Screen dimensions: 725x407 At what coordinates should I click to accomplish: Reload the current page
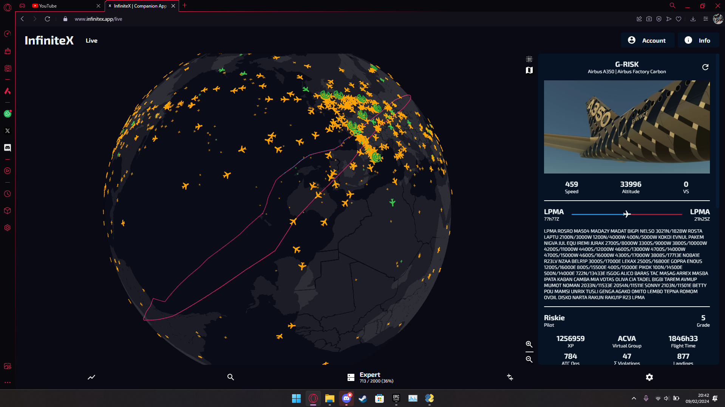coord(47,19)
